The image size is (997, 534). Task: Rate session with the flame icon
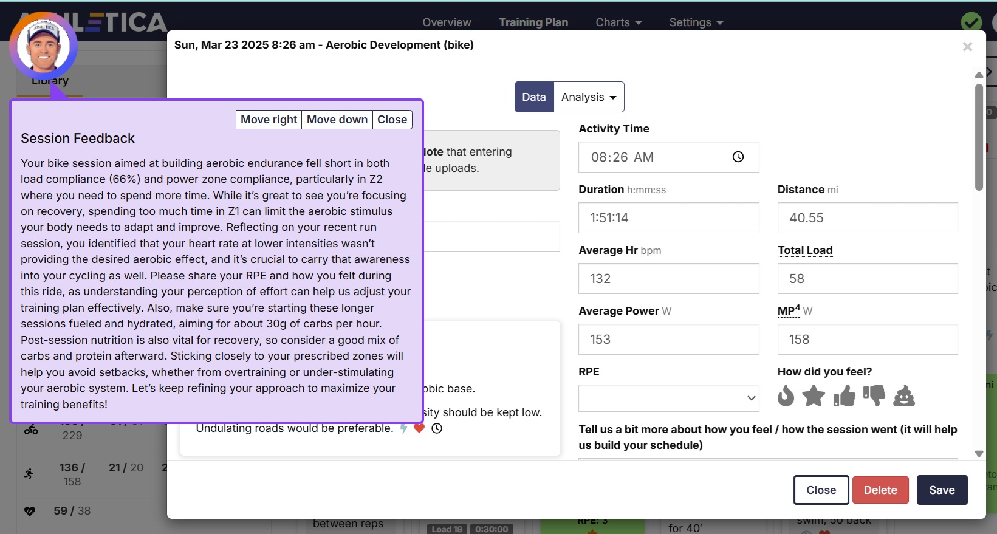click(x=786, y=396)
